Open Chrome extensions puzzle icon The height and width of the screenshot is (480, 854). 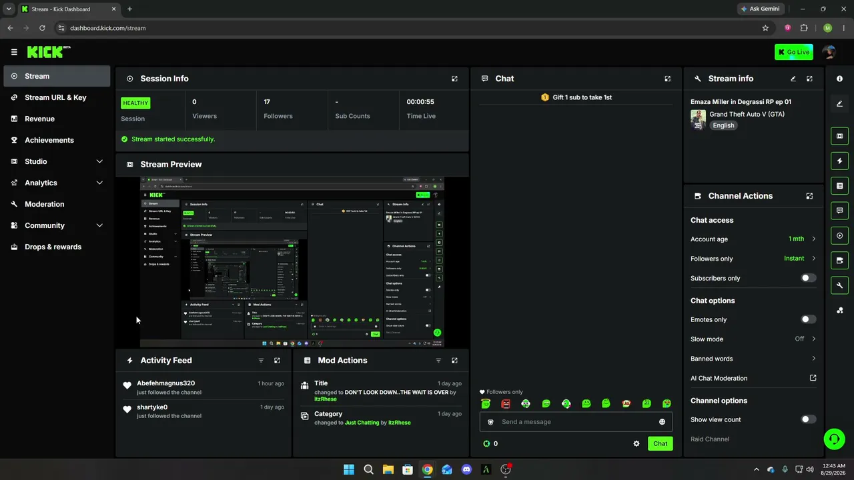point(804,28)
